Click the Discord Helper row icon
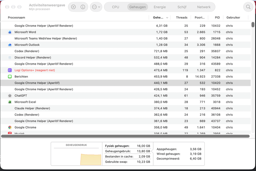Viewport: 256px width, 171px height. 10,57
